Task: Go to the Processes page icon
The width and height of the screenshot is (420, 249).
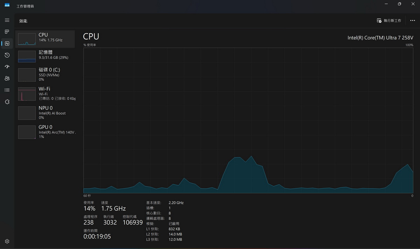Action: pos(7,32)
